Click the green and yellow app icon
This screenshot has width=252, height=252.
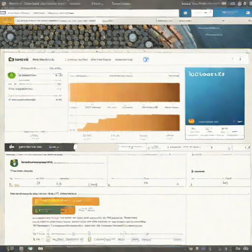click(x=14, y=163)
